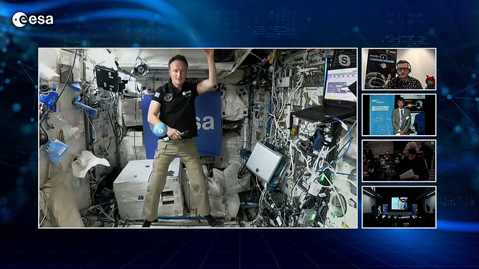Click the white cloth floating on the left

click(x=86, y=162)
